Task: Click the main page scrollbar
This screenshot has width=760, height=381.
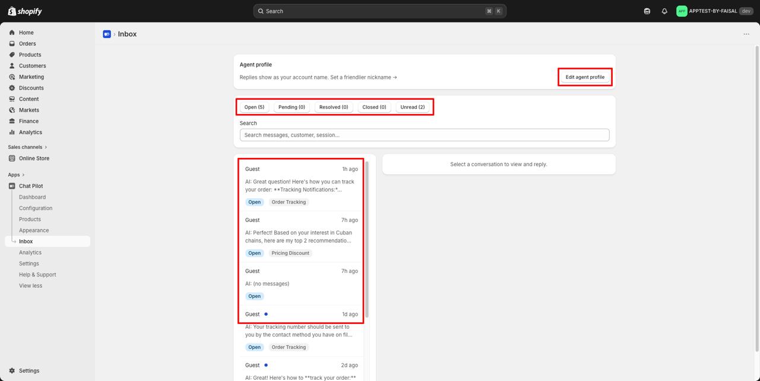Action: point(757,199)
